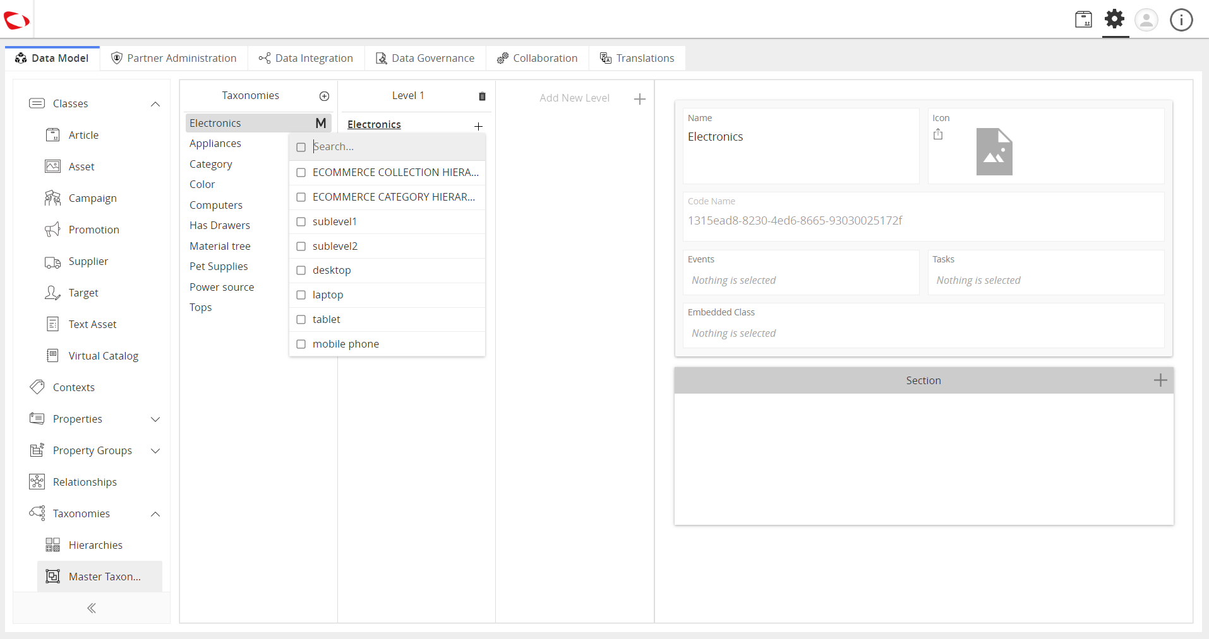Click the Promotion megaphone icon
Image resolution: width=1209 pixels, height=639 pixels.
click(x=53, y=230)
